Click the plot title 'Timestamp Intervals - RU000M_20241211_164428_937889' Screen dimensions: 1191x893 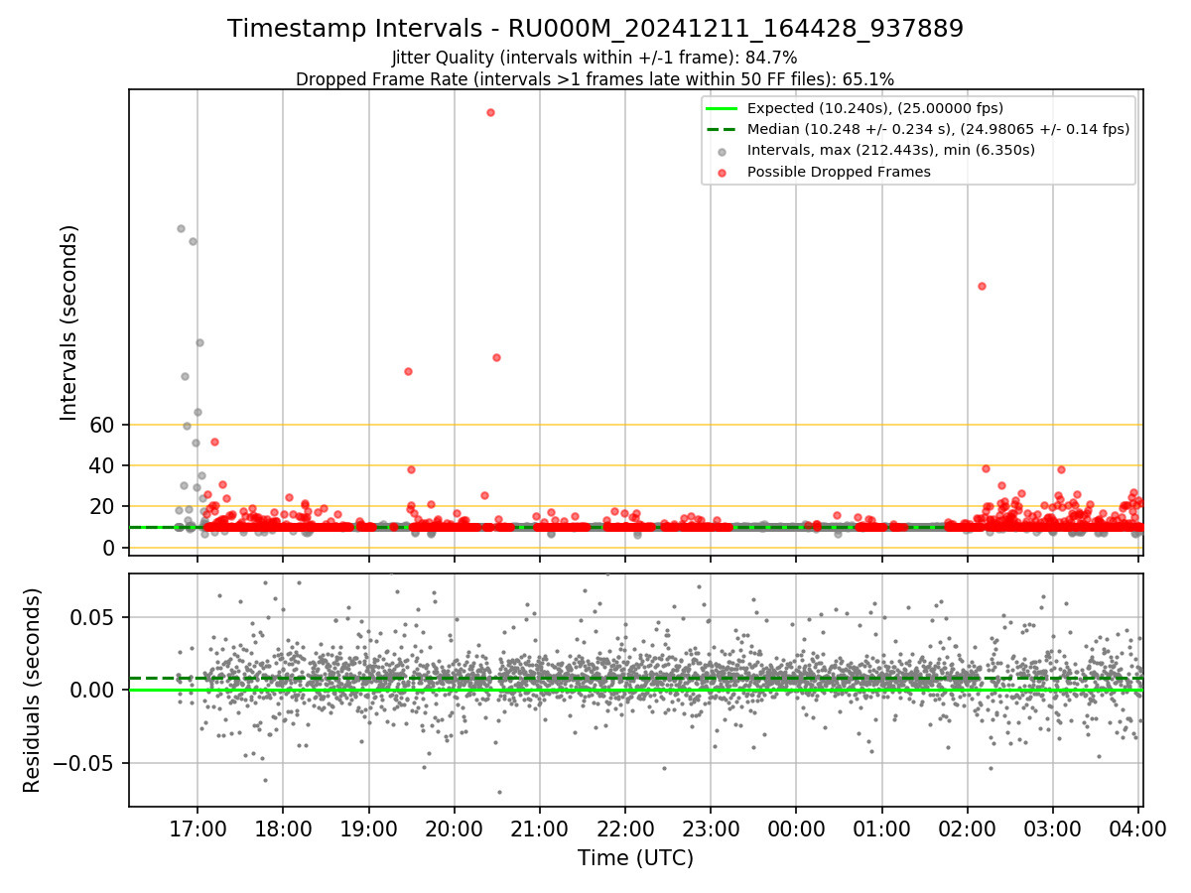595,29
